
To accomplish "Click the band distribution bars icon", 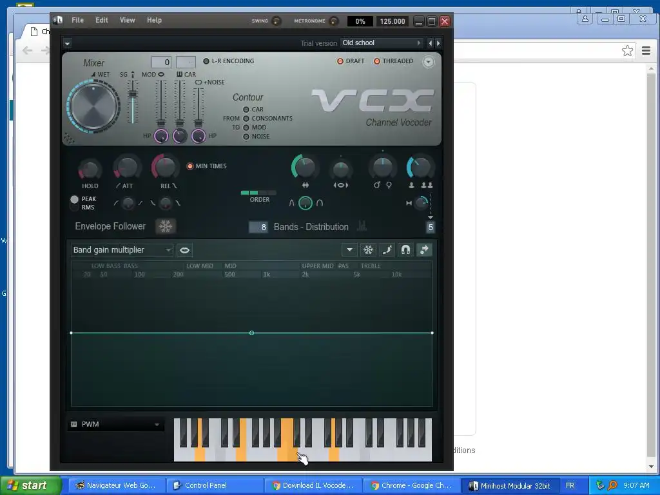I will (x=362, y=226).
